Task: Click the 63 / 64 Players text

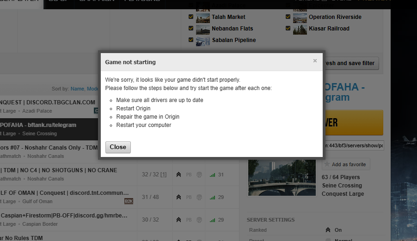Action: pyautogui.click(x=341, y=177)
